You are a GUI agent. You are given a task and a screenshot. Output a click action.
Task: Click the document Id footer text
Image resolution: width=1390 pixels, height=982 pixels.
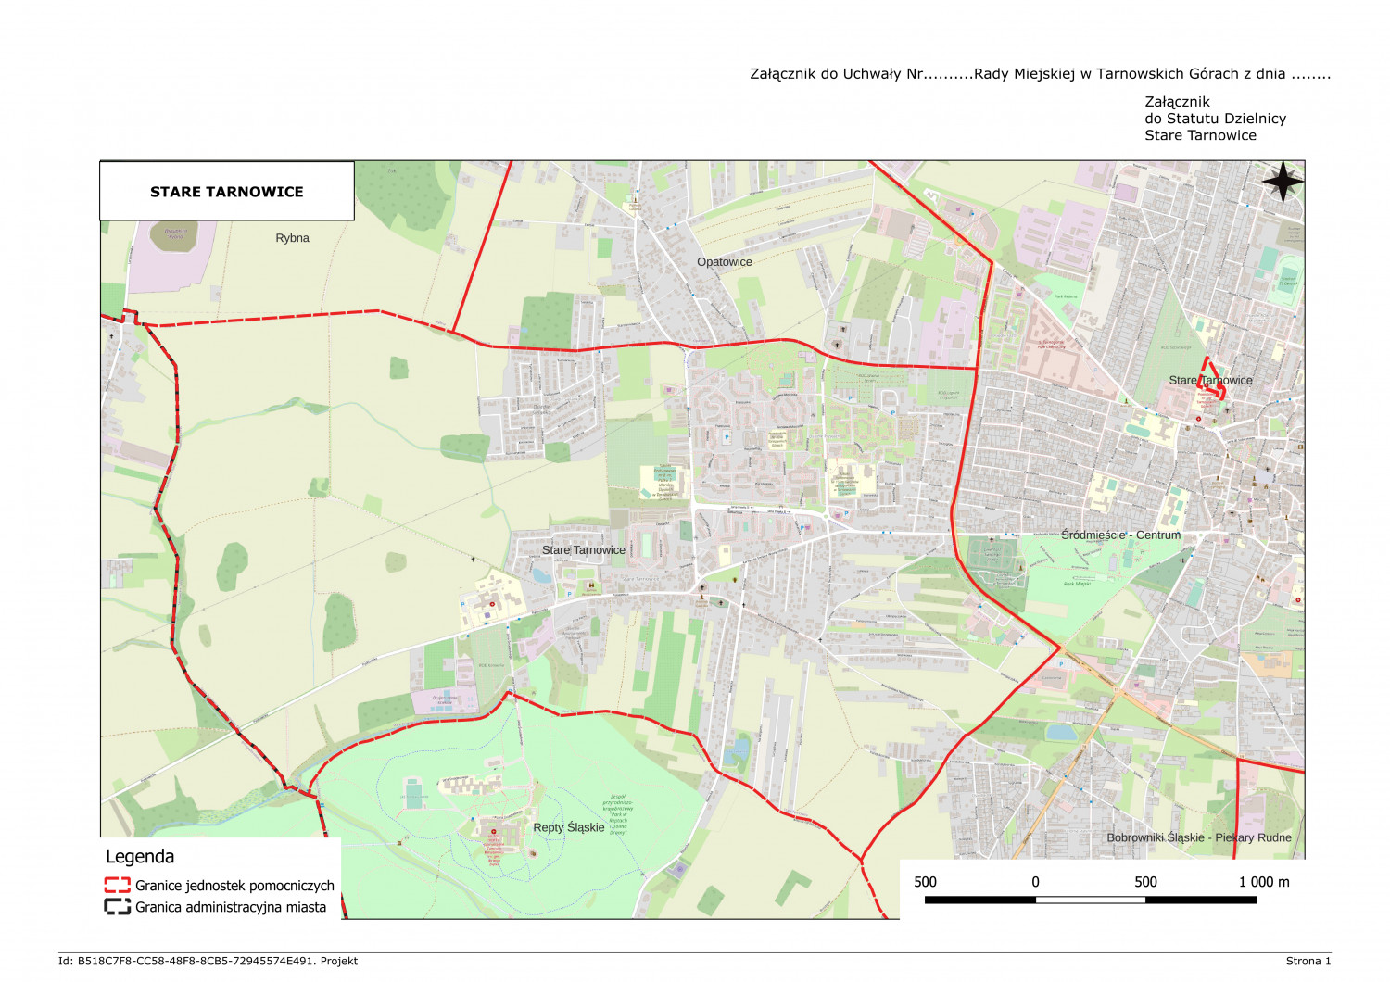pos(208,961)
